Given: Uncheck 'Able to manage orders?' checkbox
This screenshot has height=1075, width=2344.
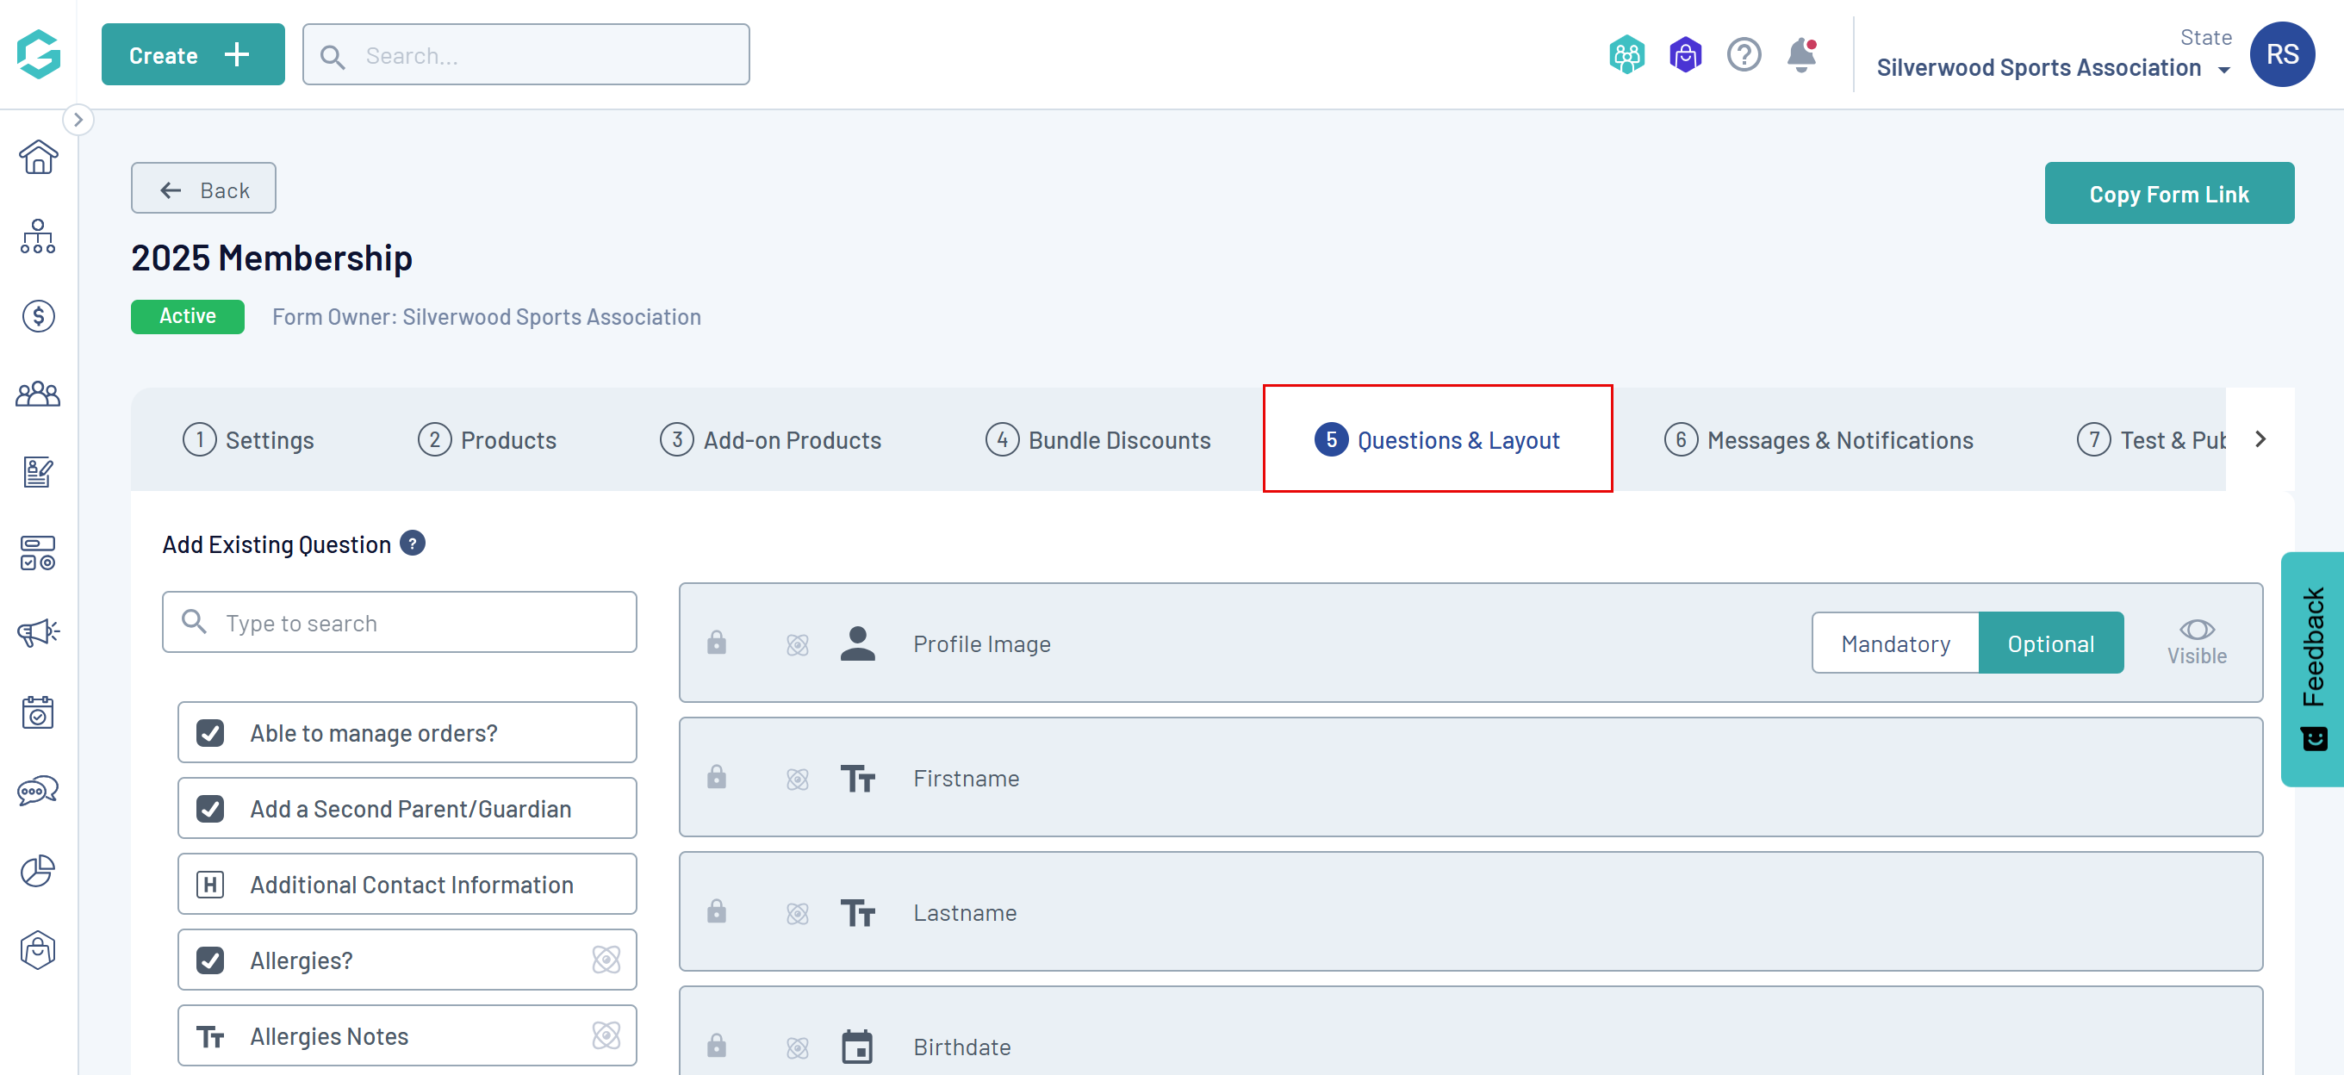Looking at the screenshot, I should pos(210,733).
